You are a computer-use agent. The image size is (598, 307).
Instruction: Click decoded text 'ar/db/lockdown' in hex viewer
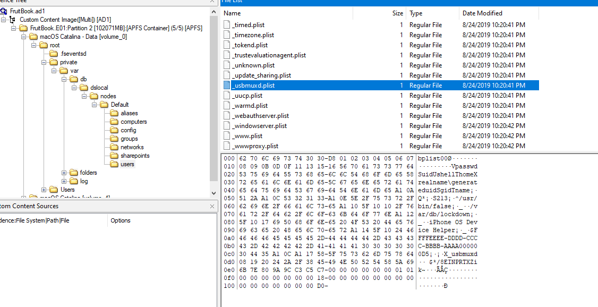444,214
